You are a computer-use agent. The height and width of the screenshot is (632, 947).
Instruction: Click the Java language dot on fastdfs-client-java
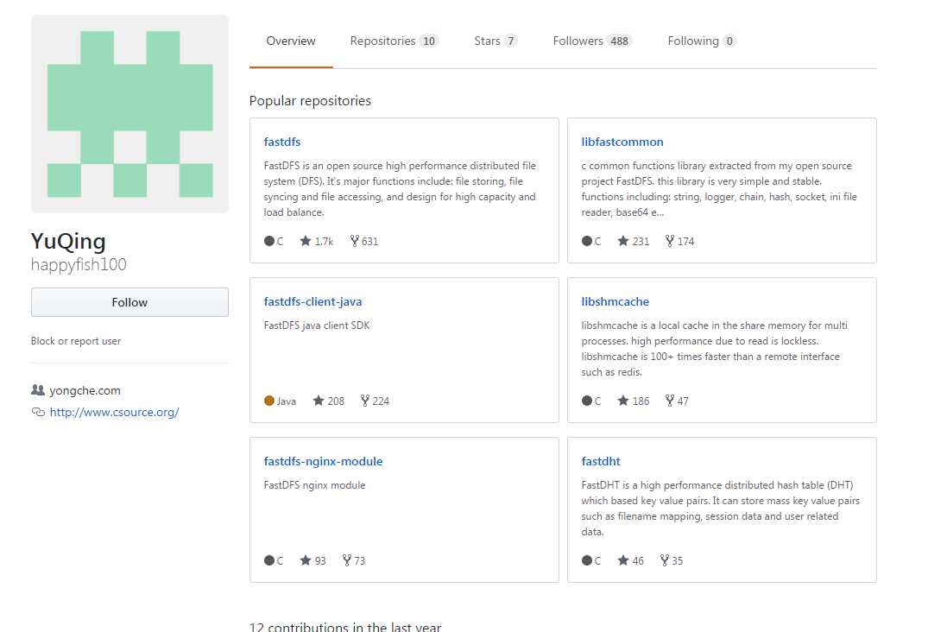[269, 400]
